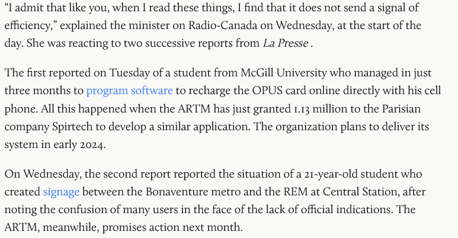This screenshot has width=458, height=238.
Task: Open the "program software" link
Action: [129, 91]
